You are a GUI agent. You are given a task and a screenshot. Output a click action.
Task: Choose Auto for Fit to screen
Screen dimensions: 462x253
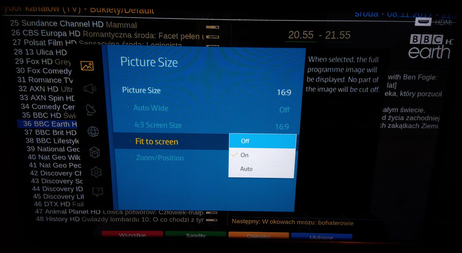point(262,169)
